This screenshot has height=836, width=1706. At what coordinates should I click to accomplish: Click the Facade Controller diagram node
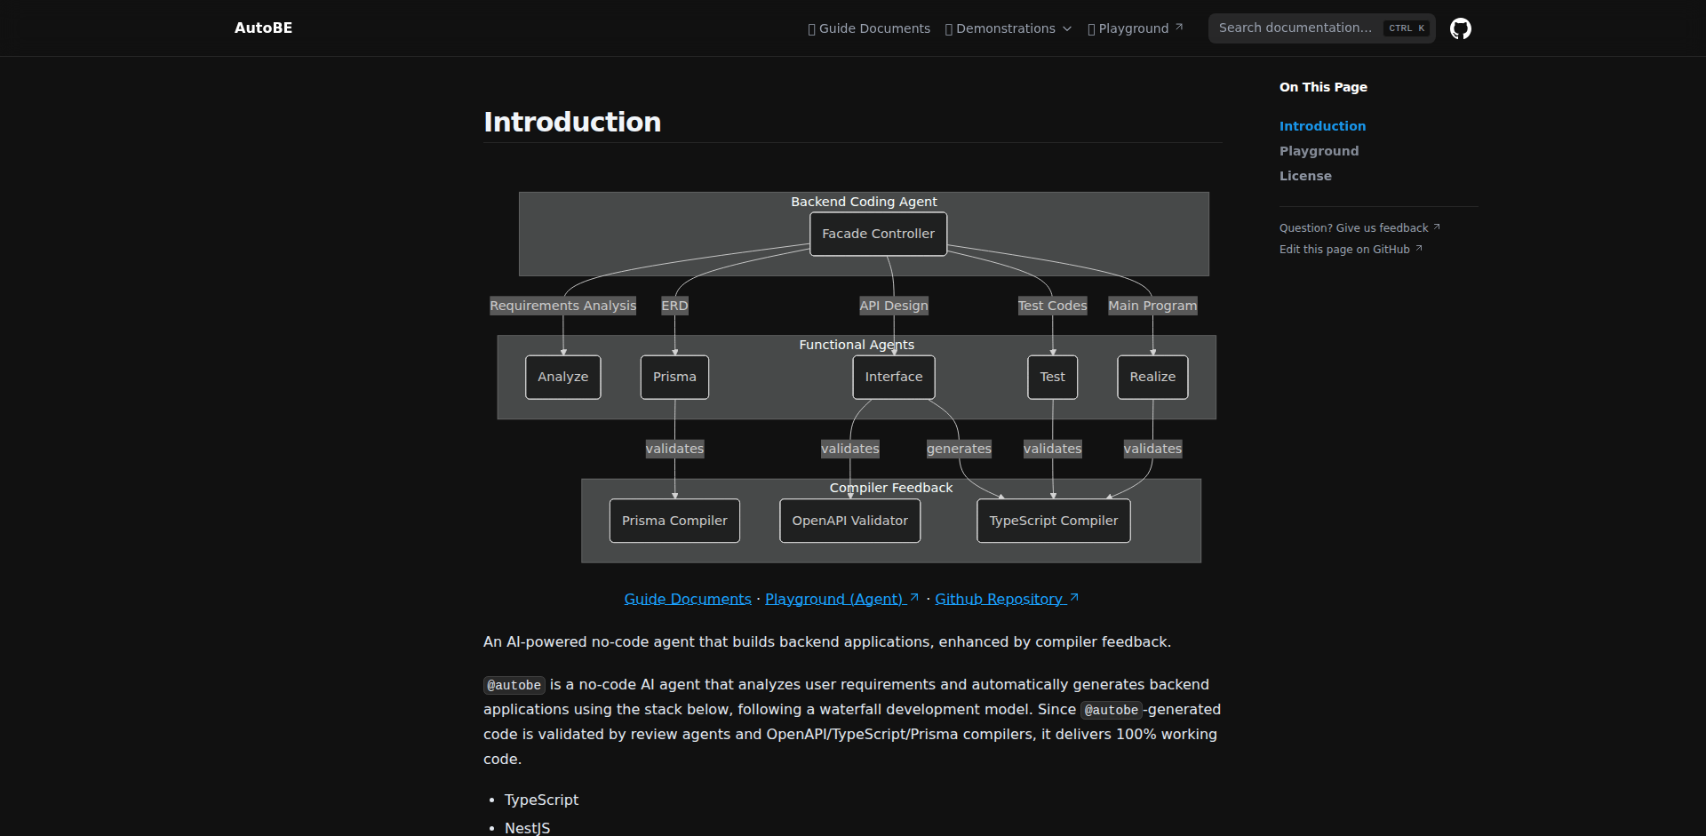coord(878,234)
